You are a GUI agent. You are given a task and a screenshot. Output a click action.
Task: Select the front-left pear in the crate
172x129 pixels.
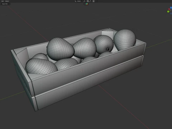pyautogui.click(x=41, y=66)
